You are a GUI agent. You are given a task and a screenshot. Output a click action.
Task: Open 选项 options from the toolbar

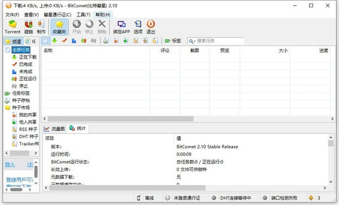click(x=138, y=27)
